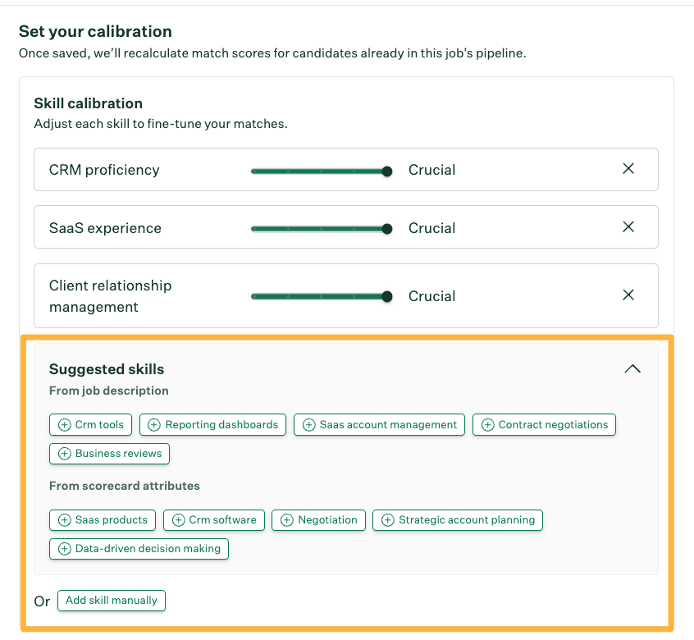
Task: Click the plus icon on Saas products chip
Action: tap(65, 519)
